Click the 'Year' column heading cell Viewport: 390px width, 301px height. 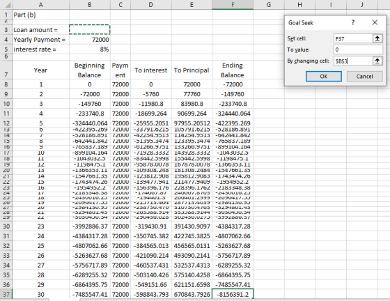(41, 70)
